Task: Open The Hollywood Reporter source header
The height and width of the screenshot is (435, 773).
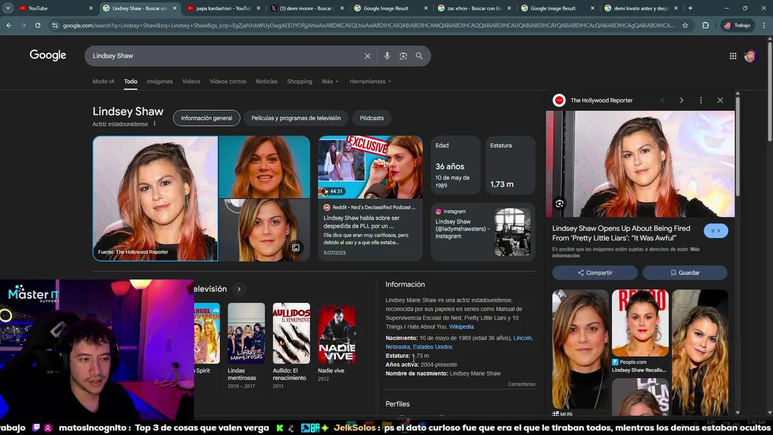Action: point(593,100)
